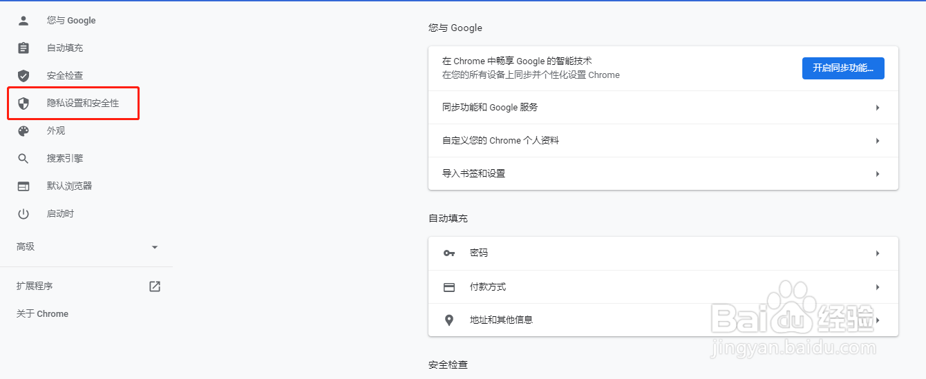Open the 付款方式 settings row

pos(663,287)
